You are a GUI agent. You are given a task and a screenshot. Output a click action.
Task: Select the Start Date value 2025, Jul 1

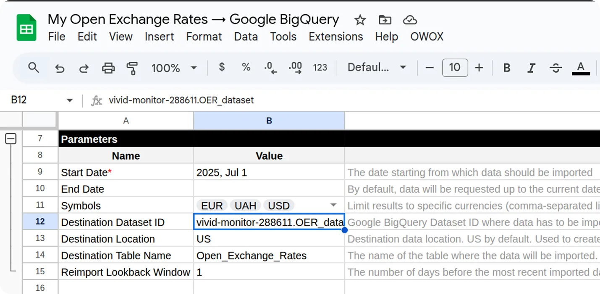click(269, 172)
